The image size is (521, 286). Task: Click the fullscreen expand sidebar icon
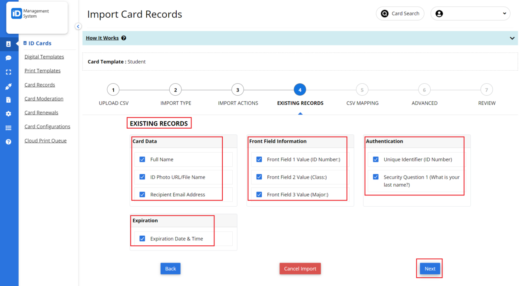[x=9, y=72]
